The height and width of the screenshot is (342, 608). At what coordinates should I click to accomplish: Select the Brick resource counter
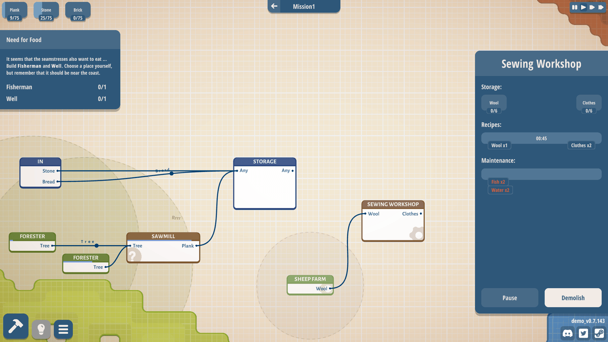point(78,12)
